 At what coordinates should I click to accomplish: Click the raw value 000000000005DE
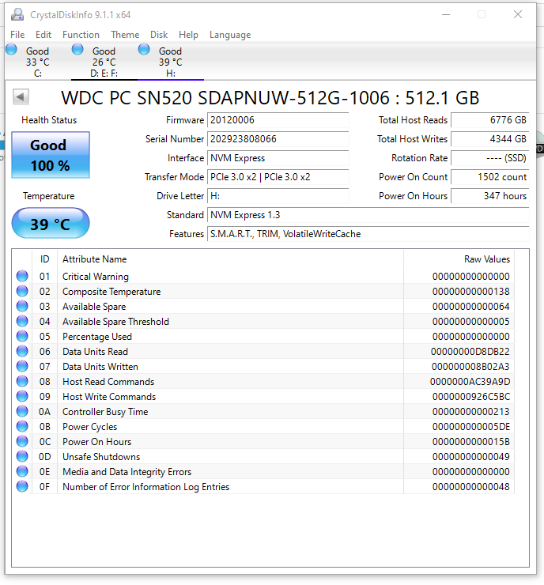[x=471, y=426]
